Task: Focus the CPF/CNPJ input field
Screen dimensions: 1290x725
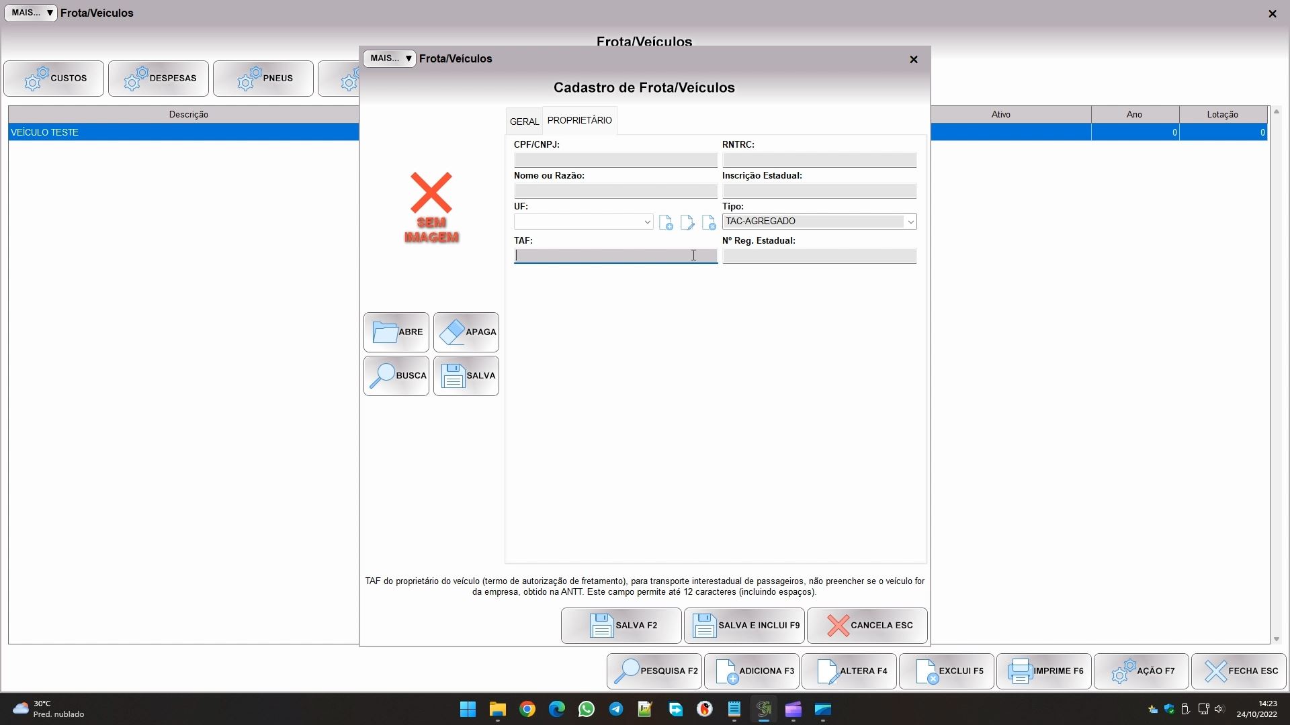Action: pos(615,160)
